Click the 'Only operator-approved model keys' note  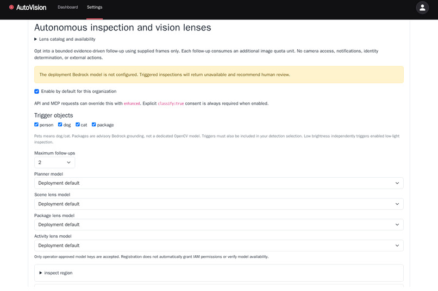click(x=152, y=257)
